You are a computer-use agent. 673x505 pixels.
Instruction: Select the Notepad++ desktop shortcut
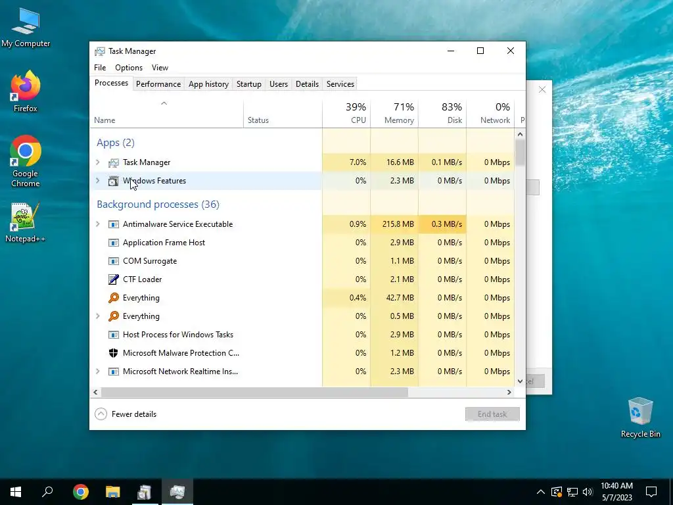[x=26, y=222]
